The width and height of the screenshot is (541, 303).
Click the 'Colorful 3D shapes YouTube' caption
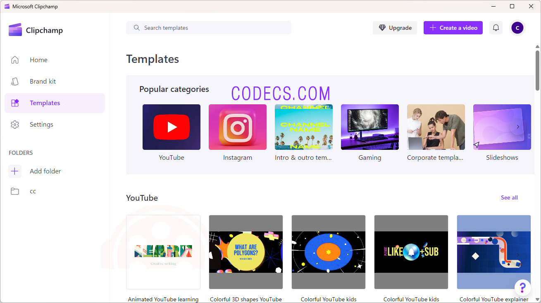[x=246, y=299]
